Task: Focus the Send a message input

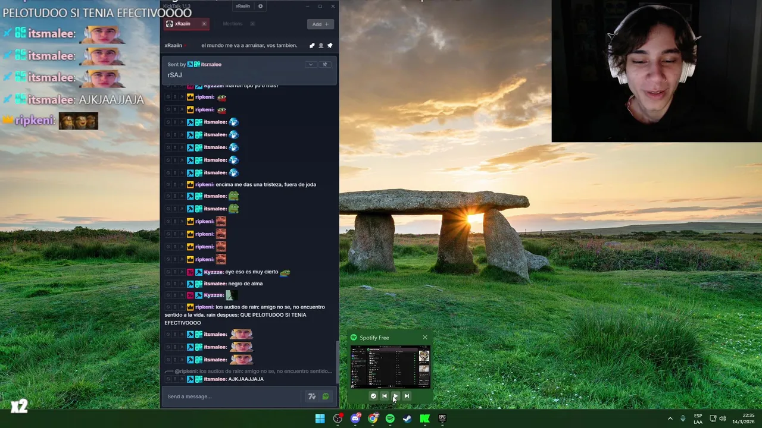Action: pos(232,396)
